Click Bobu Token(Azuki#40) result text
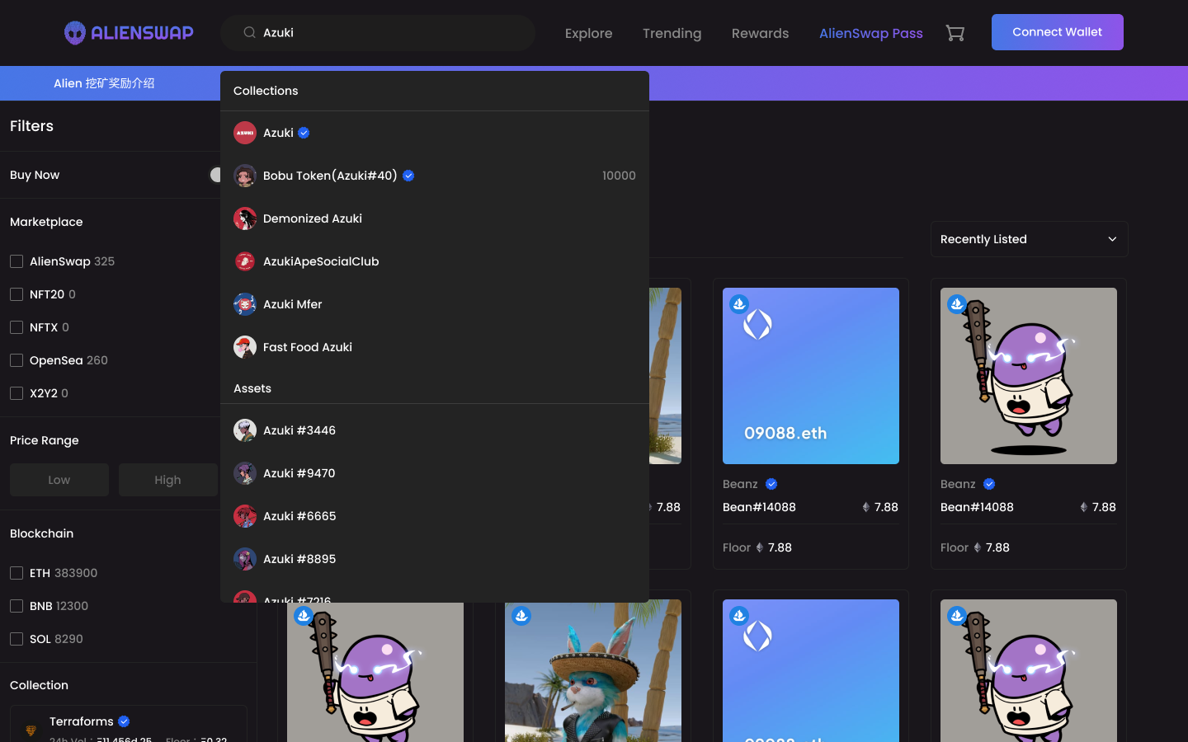Image resolution: width=1188 pixels, height=742 pixels. click(330, 176)
